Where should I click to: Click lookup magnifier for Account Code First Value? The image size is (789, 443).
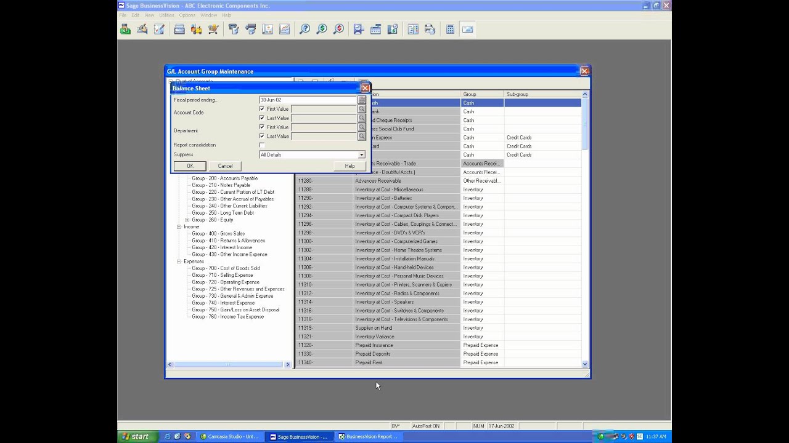click(x=362, y=109)
